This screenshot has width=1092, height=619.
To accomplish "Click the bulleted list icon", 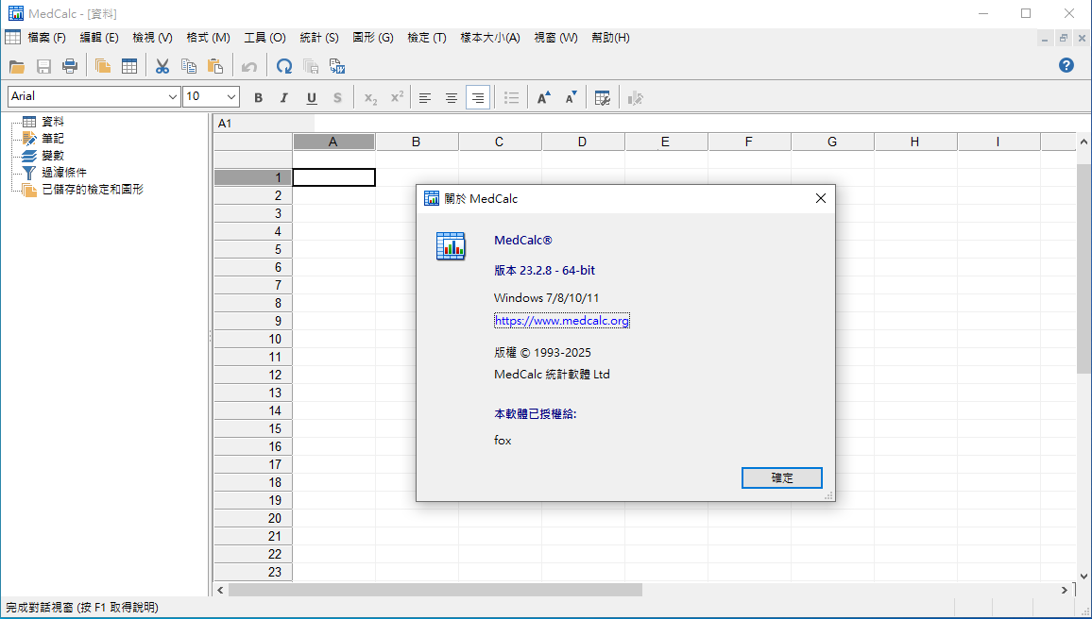I will [511, 98].
